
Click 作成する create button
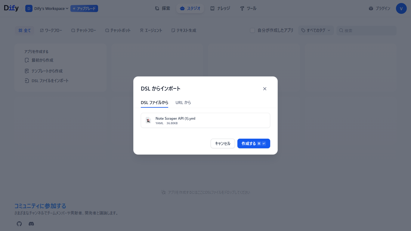[254, 143]
